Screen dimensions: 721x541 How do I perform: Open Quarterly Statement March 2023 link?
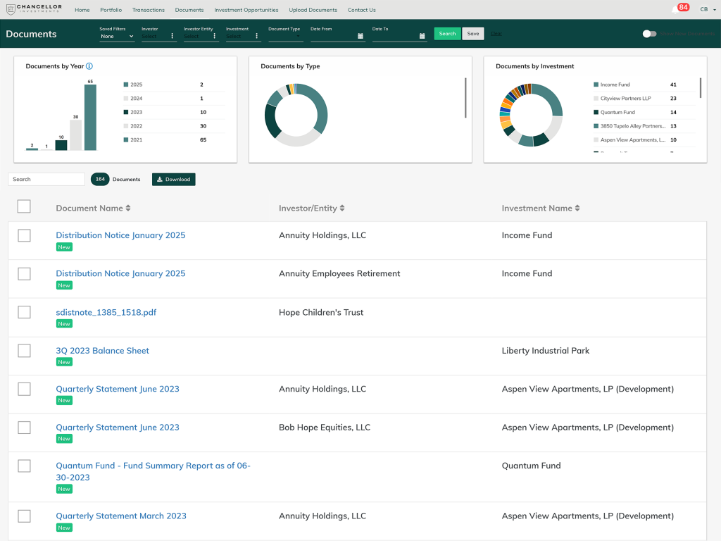pyautogui.click(x=121, y=516)
